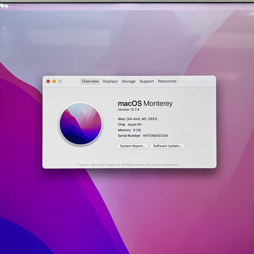
Task: Click the macOS Monterey circular logo
Action: (x=81, y=124)
